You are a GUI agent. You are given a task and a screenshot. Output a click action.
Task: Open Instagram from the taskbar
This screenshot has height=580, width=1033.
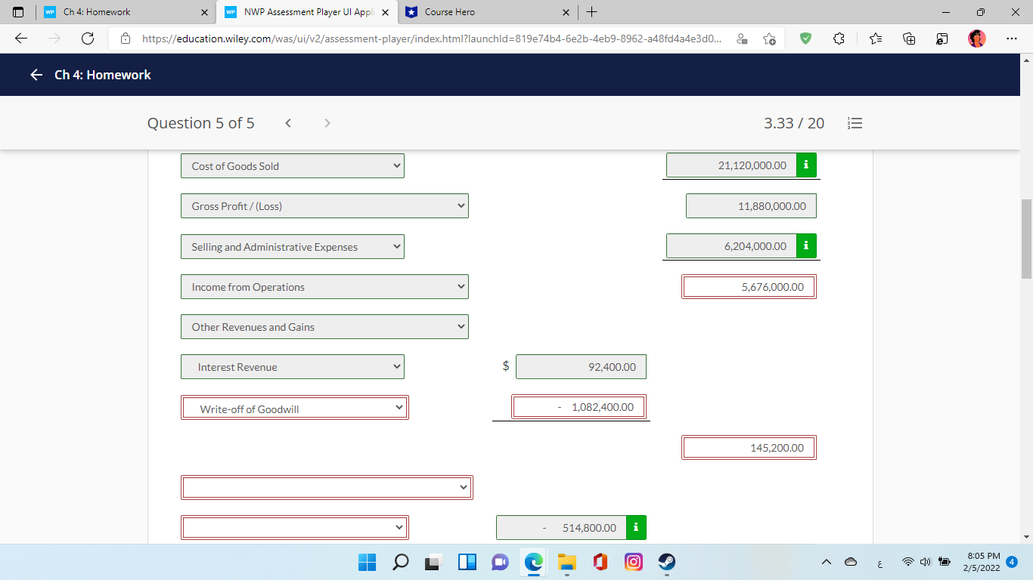click(634, 562)
